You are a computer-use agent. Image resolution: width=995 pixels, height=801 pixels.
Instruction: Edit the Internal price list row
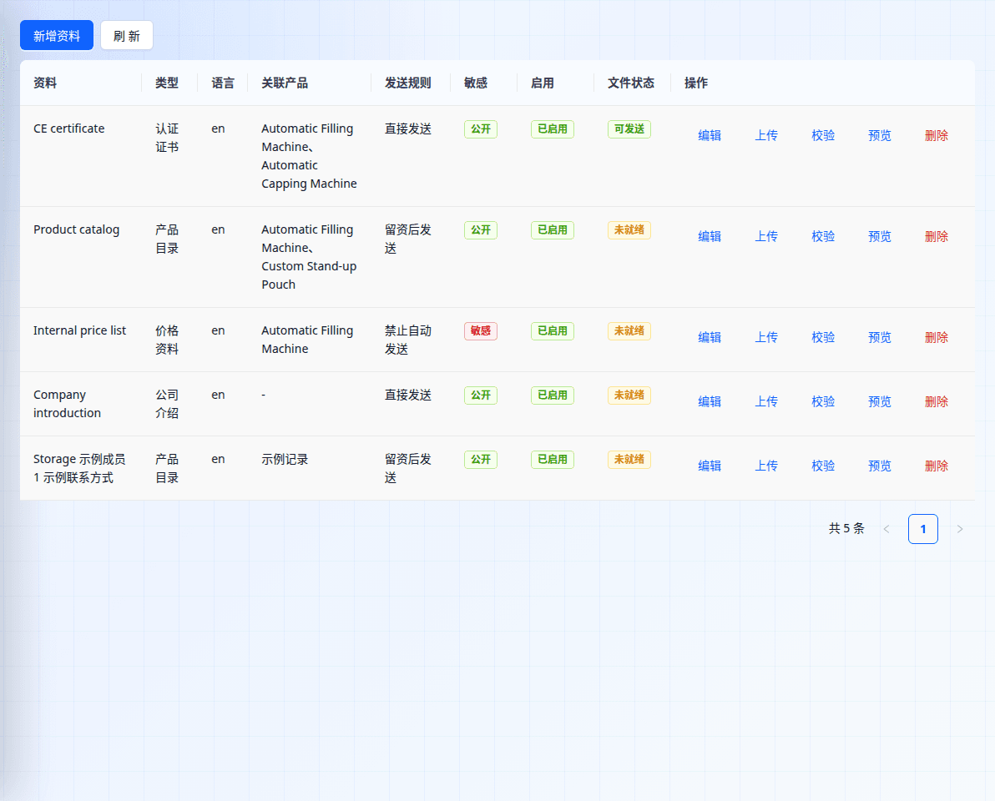[x=710, y=337]
